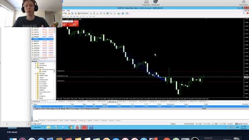Open the Experts tab in Terminal
The height and width of the screenshot is (140, 249).
111,121
